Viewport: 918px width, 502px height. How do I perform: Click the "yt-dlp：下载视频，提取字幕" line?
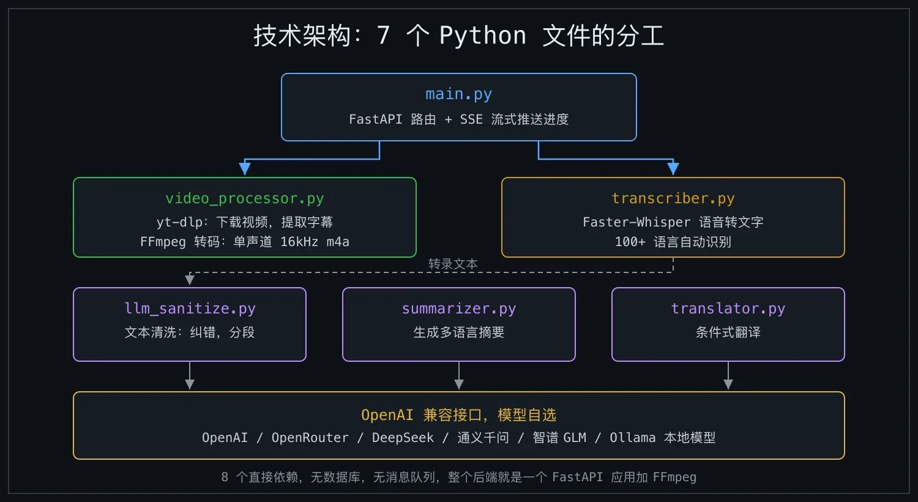(x=244, y=222)
